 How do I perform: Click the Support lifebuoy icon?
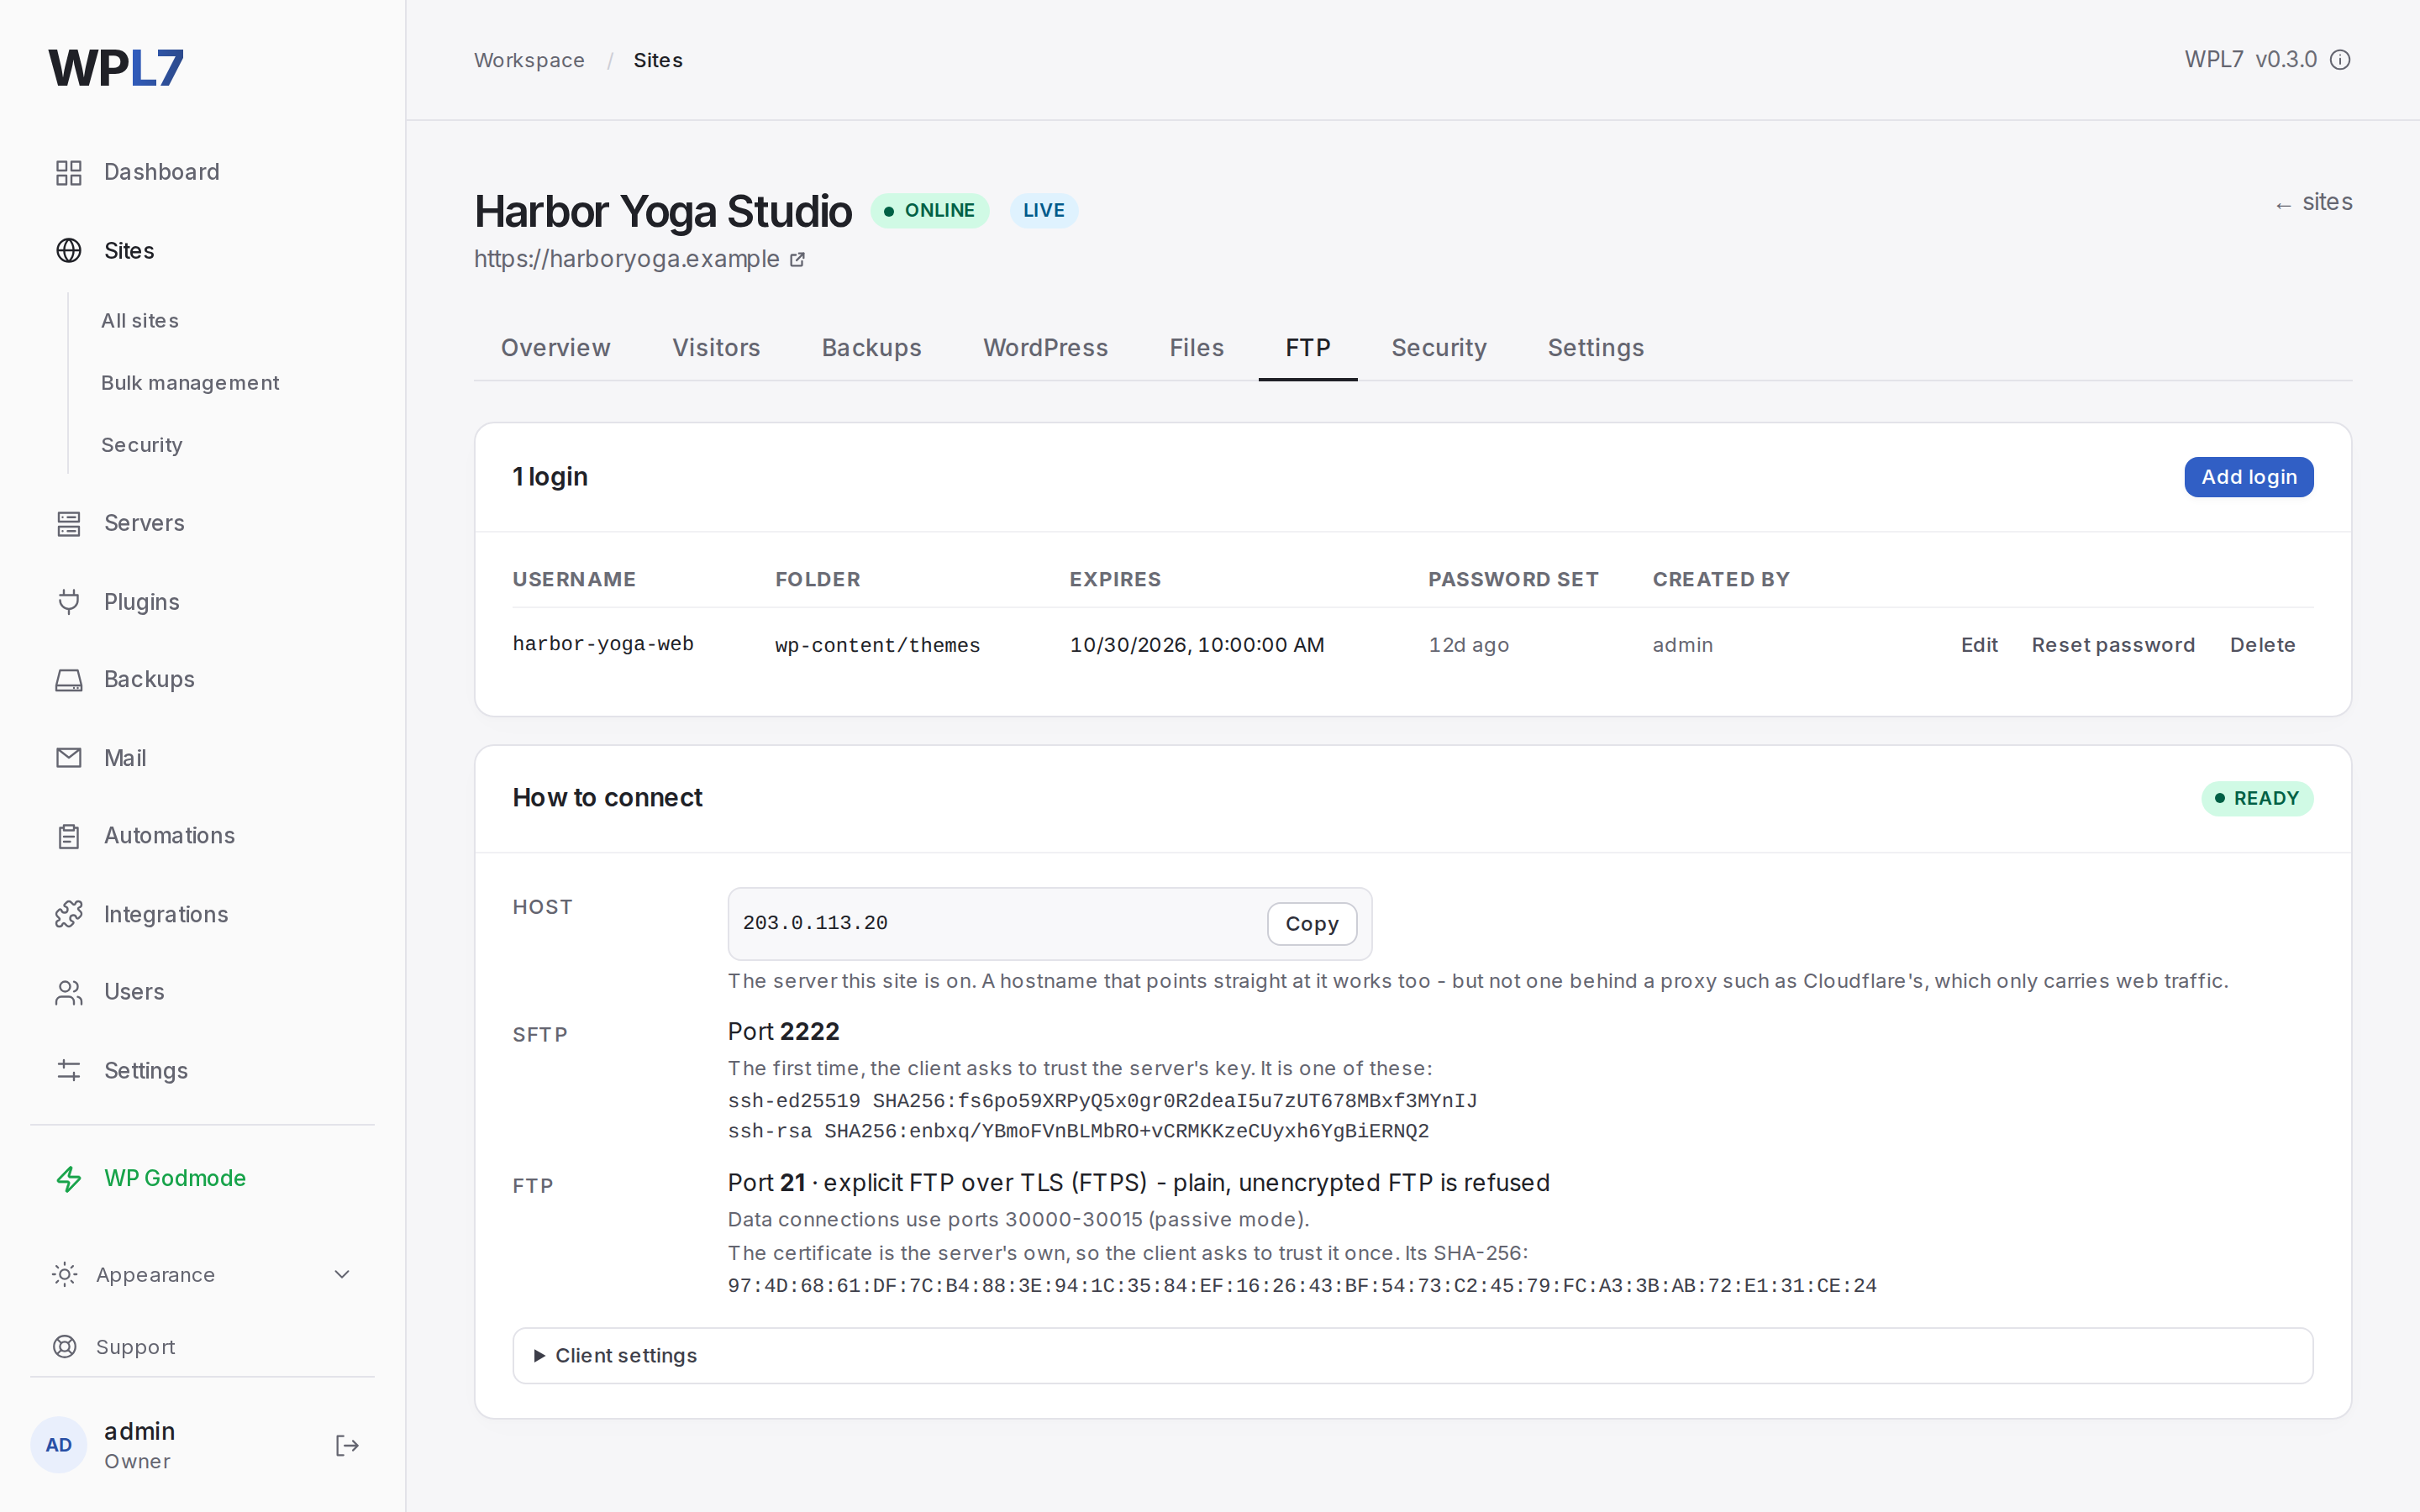(64, 1347)
